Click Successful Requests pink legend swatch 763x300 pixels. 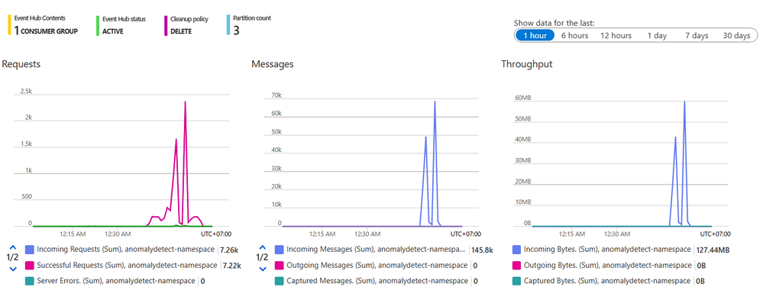pos(29,265)
